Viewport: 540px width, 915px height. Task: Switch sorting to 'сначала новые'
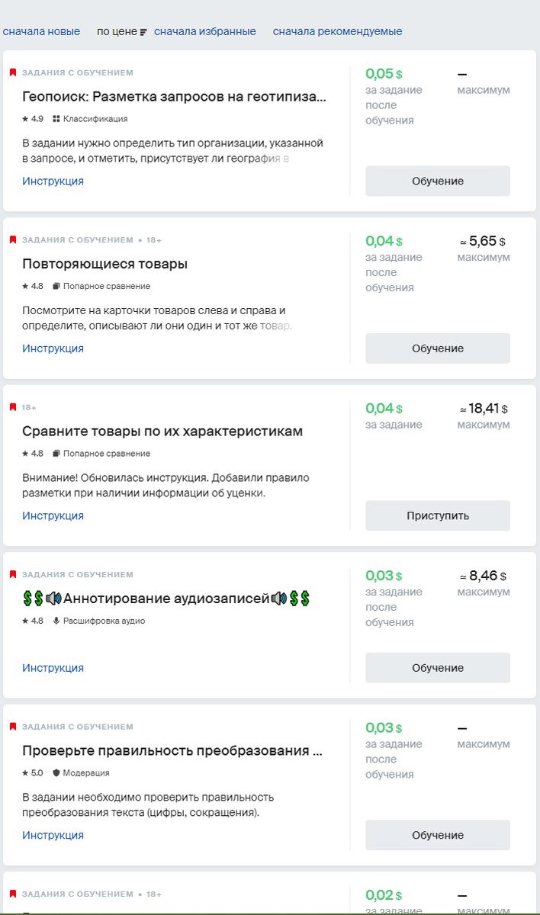pyautogui.click(x=42, y=31)
